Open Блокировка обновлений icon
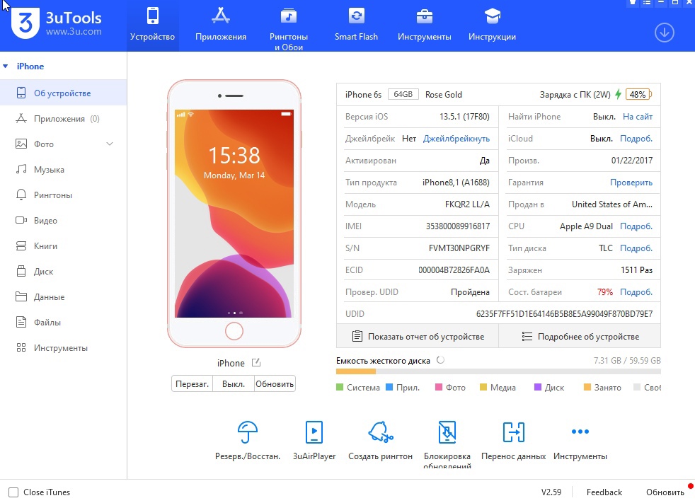 [x=447, y=432]
